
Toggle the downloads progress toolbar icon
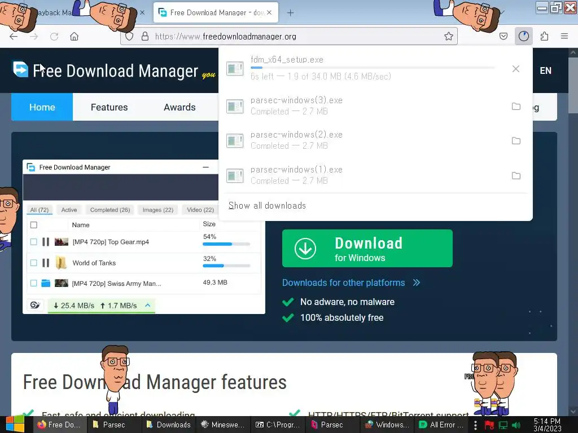tap(524, 36)
